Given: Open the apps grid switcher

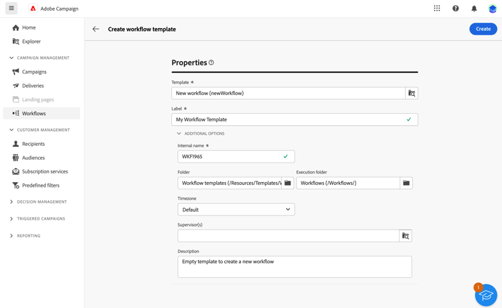Looking at the screenshot, I should [437, 9].
